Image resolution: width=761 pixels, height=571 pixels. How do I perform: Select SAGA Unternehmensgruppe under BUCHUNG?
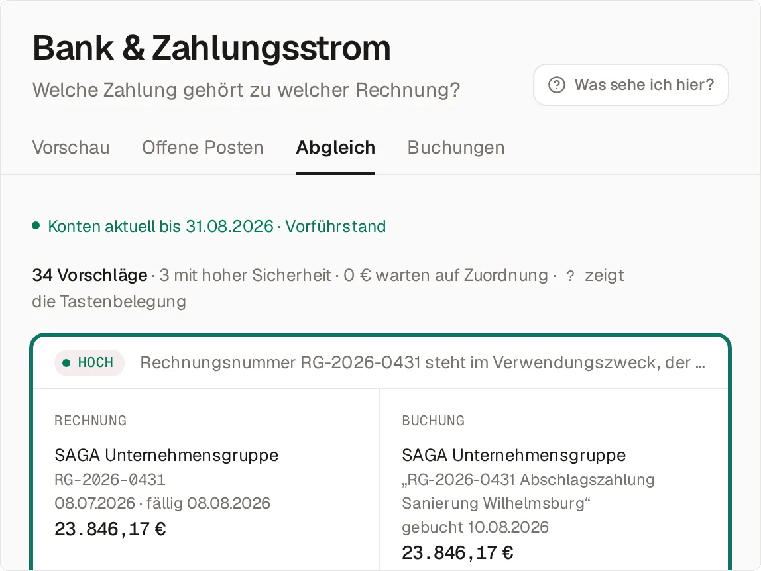(514, 455)
